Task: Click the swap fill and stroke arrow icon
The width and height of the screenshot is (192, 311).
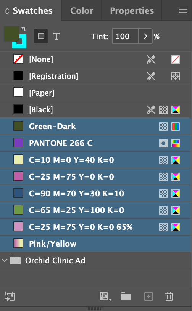Action: click(24, 29)
